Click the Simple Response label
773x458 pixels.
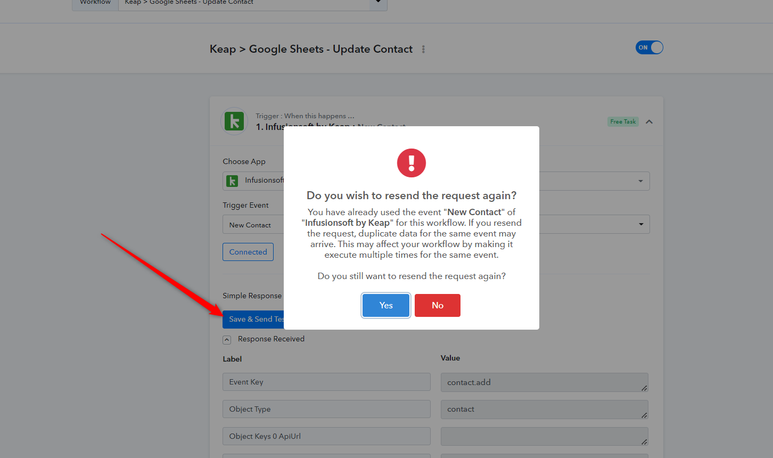(x=252, y=296)
